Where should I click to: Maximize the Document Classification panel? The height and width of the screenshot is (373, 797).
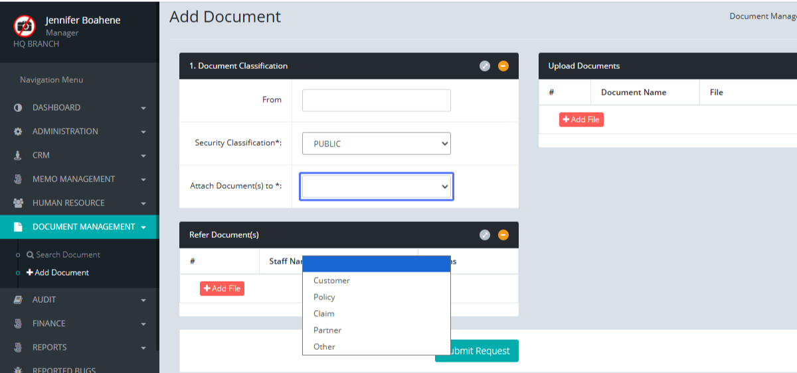485,66
